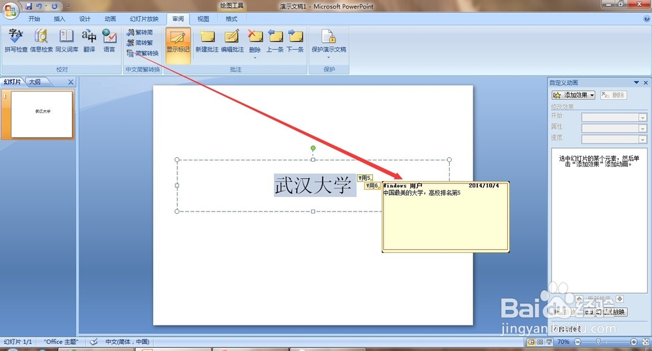Open the customize quick access toolbar dropdown
The width and height of the screenshot is (652, 351).
tap(68, 7)
